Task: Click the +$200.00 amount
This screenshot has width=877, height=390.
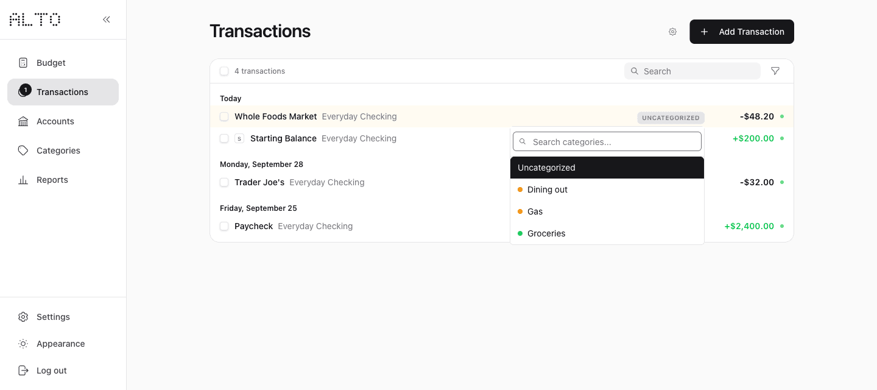Action: [753, 138]
